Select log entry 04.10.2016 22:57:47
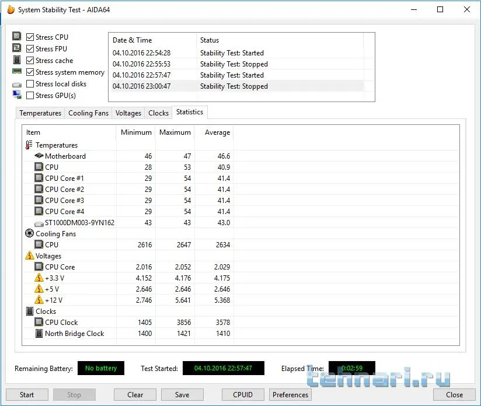This screenshot has height=406, width=481. [236, 75]
